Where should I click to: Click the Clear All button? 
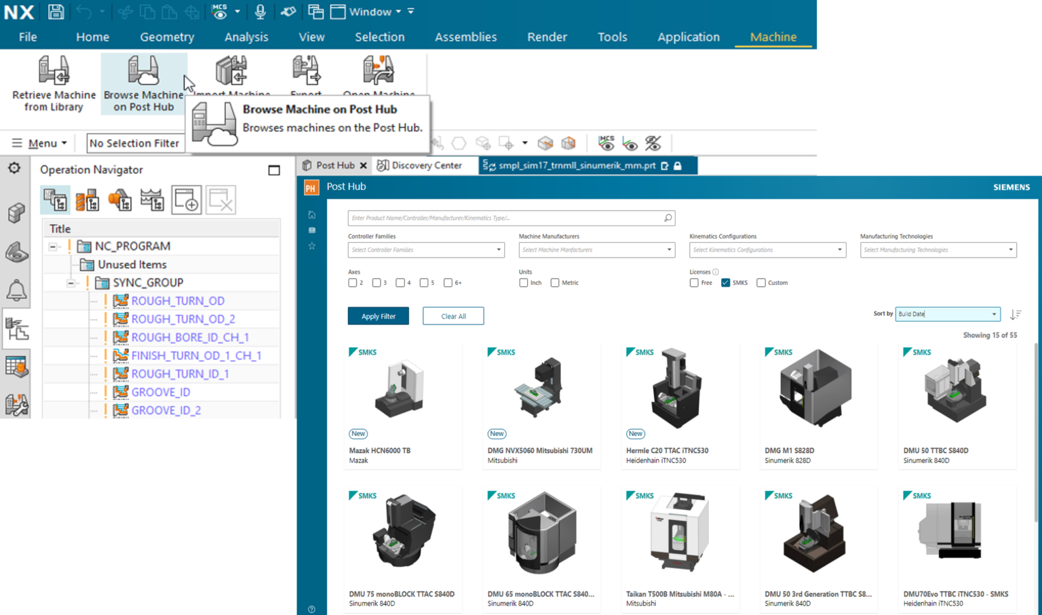click(x=452, y=315)
